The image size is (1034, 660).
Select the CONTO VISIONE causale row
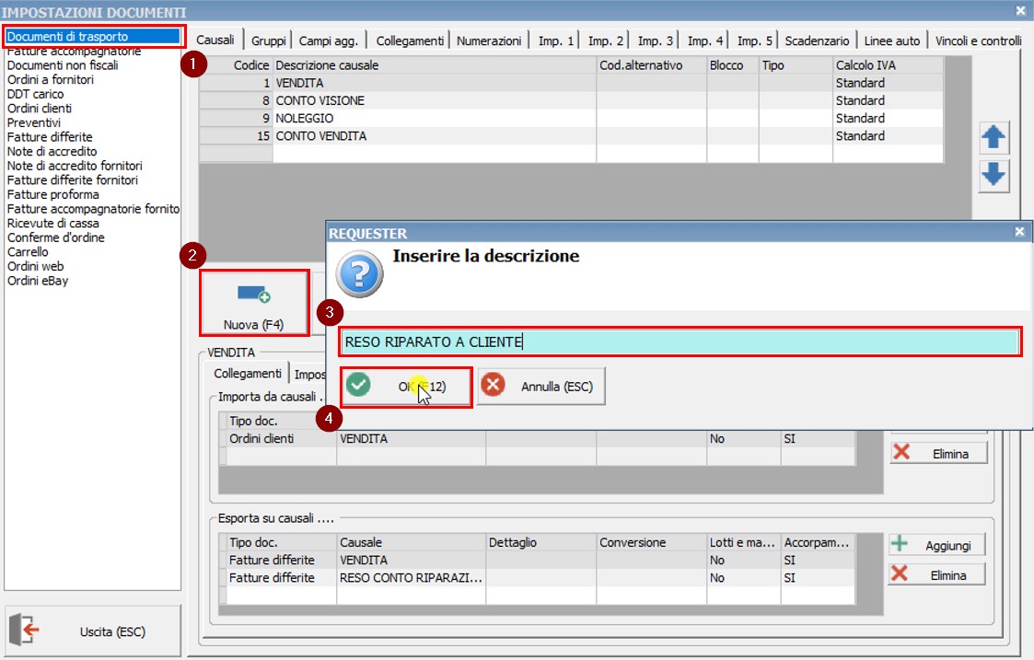(x=571, y=101)
